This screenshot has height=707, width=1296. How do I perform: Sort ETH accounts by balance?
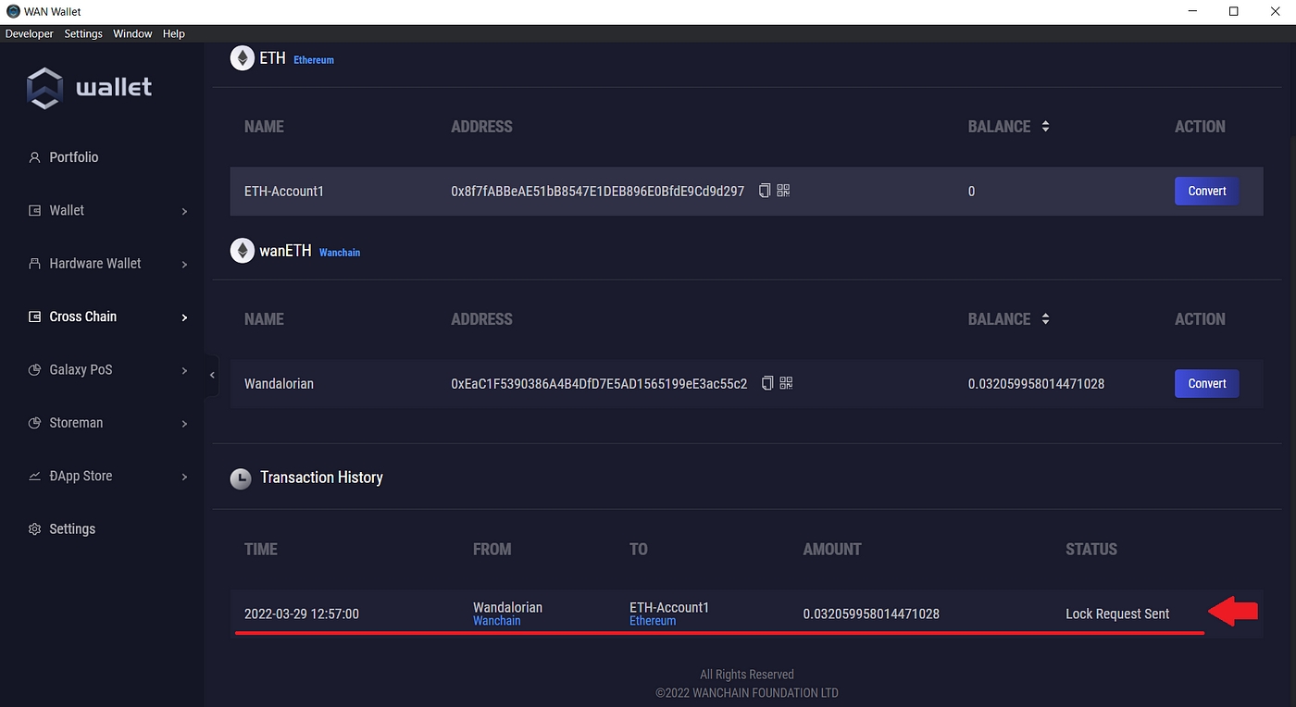pyautogui.click(x=1045, y=127)
